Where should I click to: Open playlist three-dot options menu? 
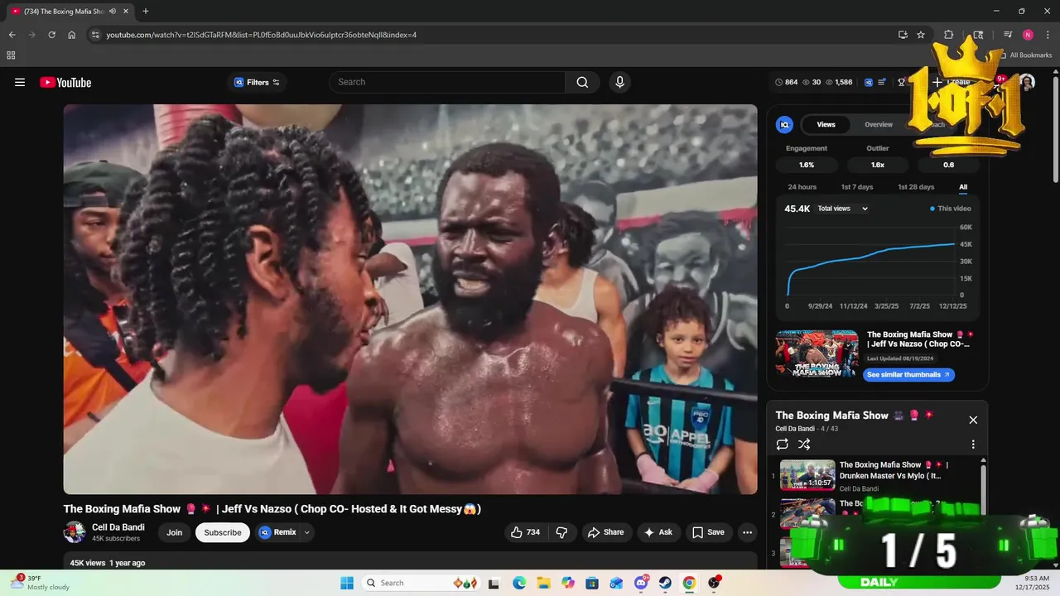click(973, 445)
